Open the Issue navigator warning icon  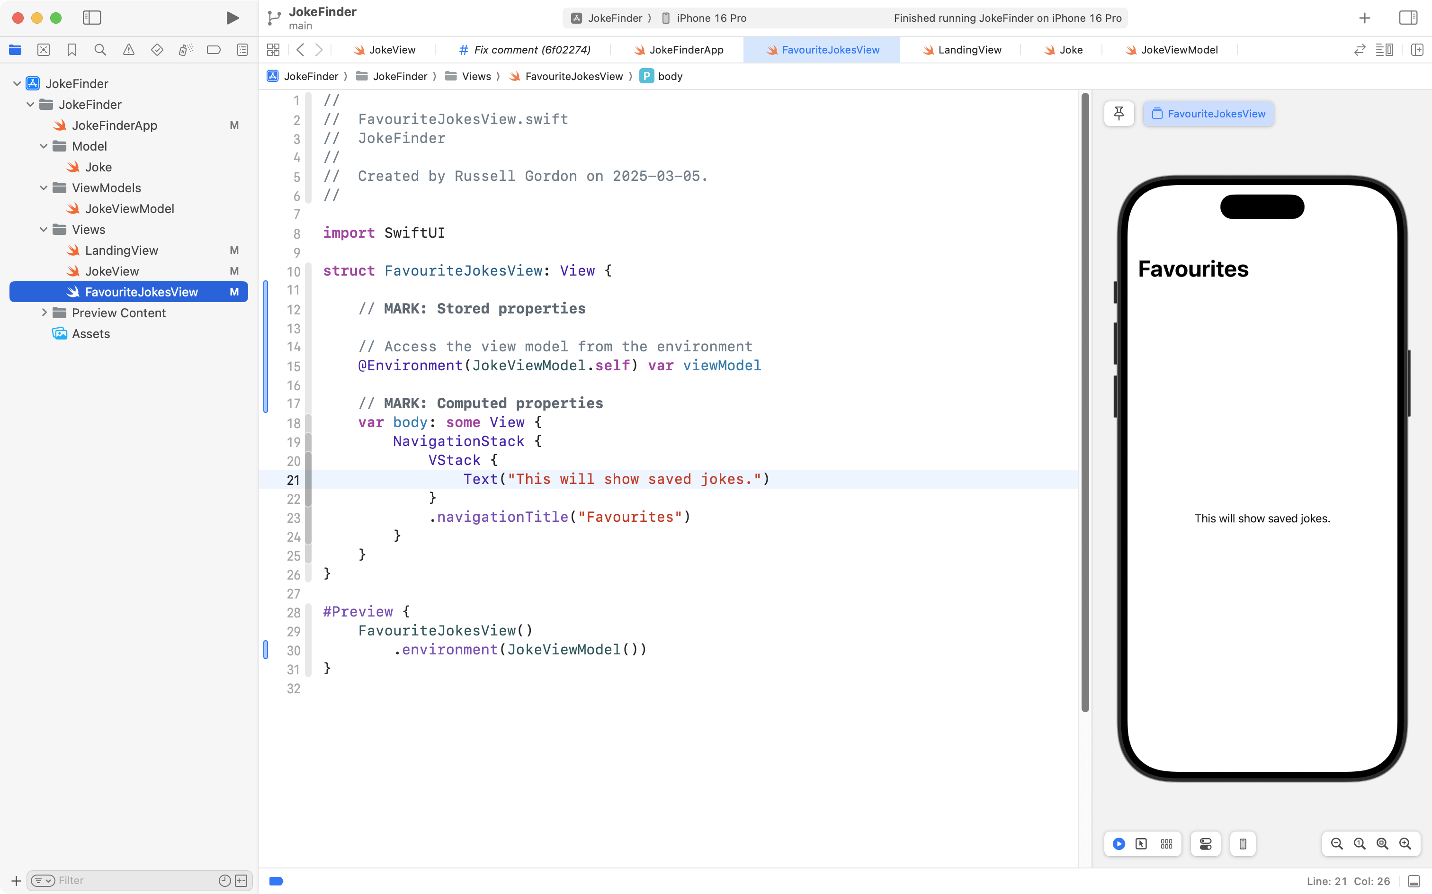[128, 50]
